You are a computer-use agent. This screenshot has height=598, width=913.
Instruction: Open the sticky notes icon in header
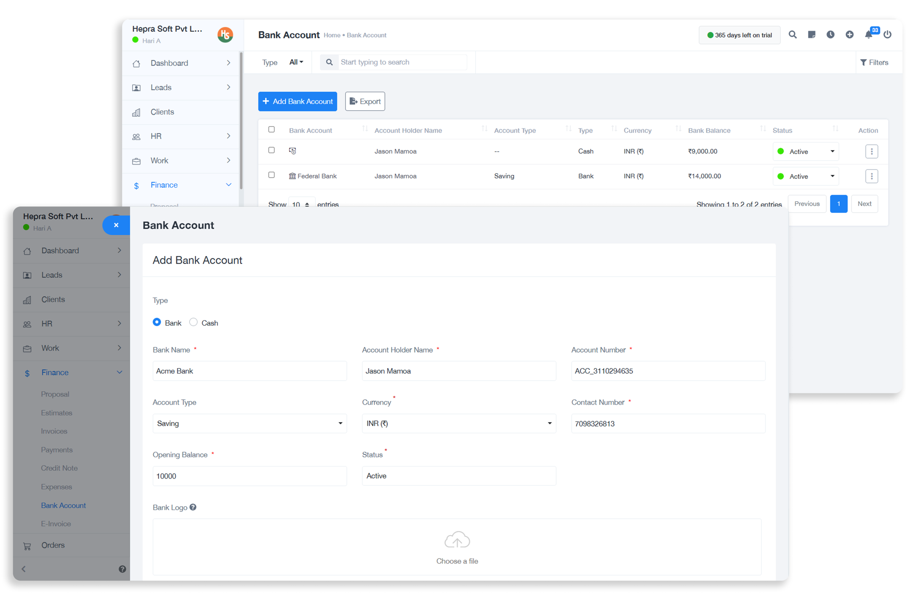point(811,35)
